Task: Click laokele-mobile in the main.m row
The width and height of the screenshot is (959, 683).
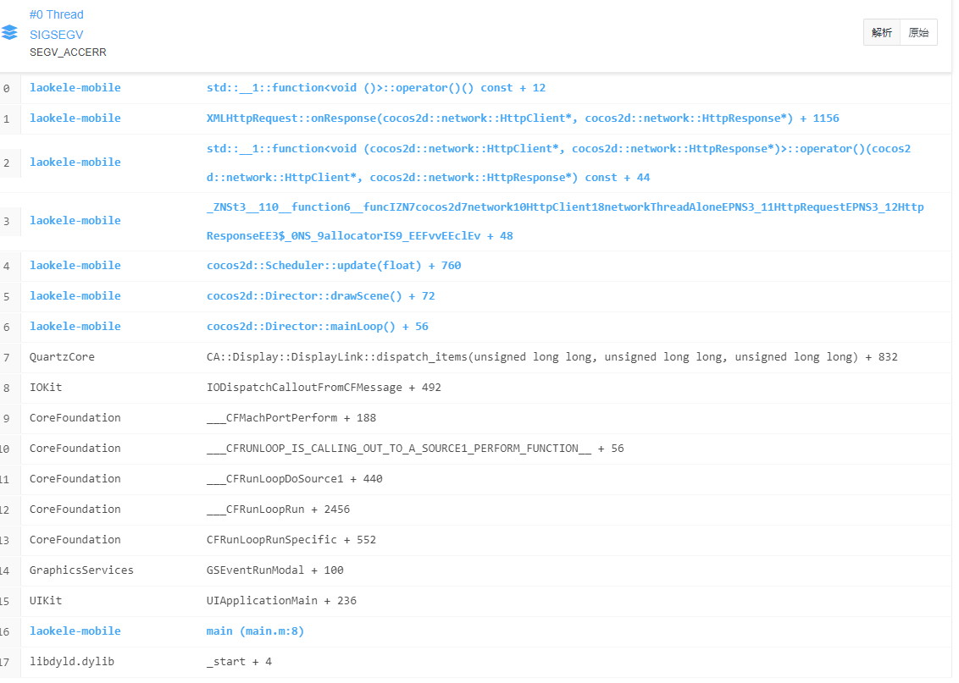Action: 75,631
